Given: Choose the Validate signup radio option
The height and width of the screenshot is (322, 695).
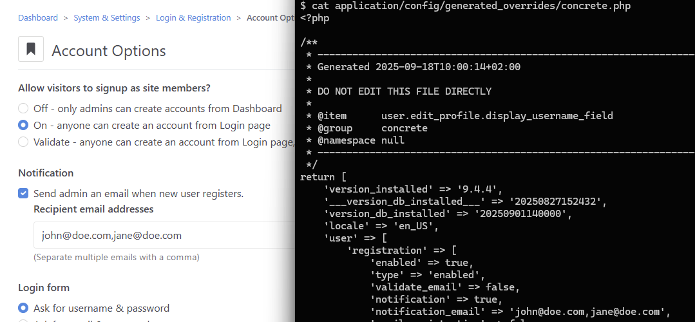Looking at the screenshot, I should tap(23, 142).
